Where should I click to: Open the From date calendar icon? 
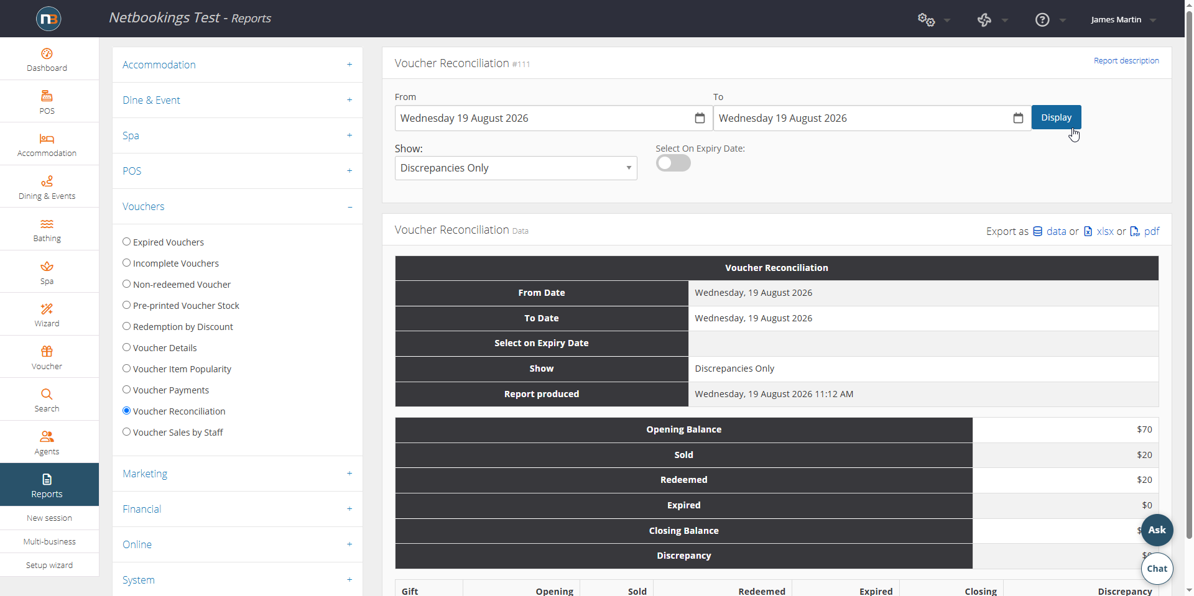click(x=700, y=118)
